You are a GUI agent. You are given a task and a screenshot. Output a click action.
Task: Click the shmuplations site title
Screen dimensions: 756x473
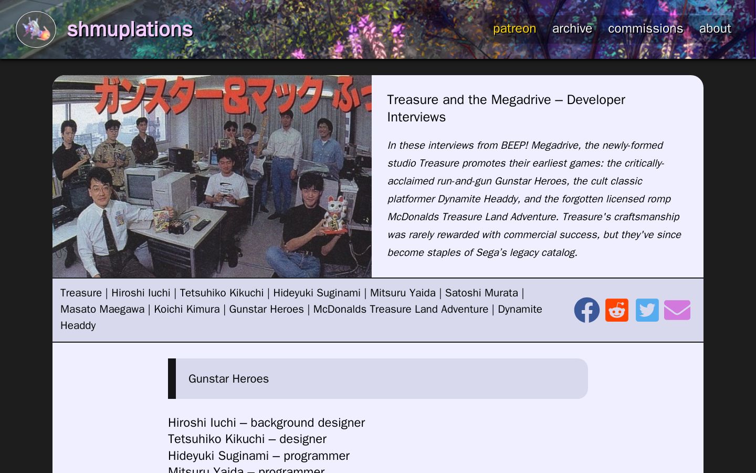(130, 29)
